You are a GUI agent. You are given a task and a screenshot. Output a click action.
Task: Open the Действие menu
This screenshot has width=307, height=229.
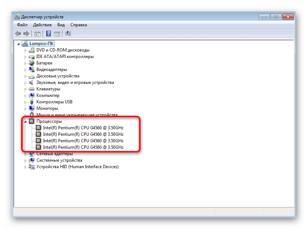click(x=42, y=25)
